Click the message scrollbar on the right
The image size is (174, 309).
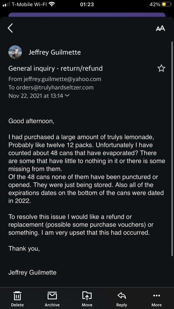pyautogui.click(x=172, y=148)
